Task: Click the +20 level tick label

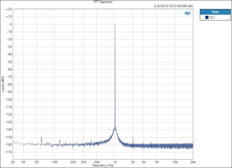Action: click(9, 9)
